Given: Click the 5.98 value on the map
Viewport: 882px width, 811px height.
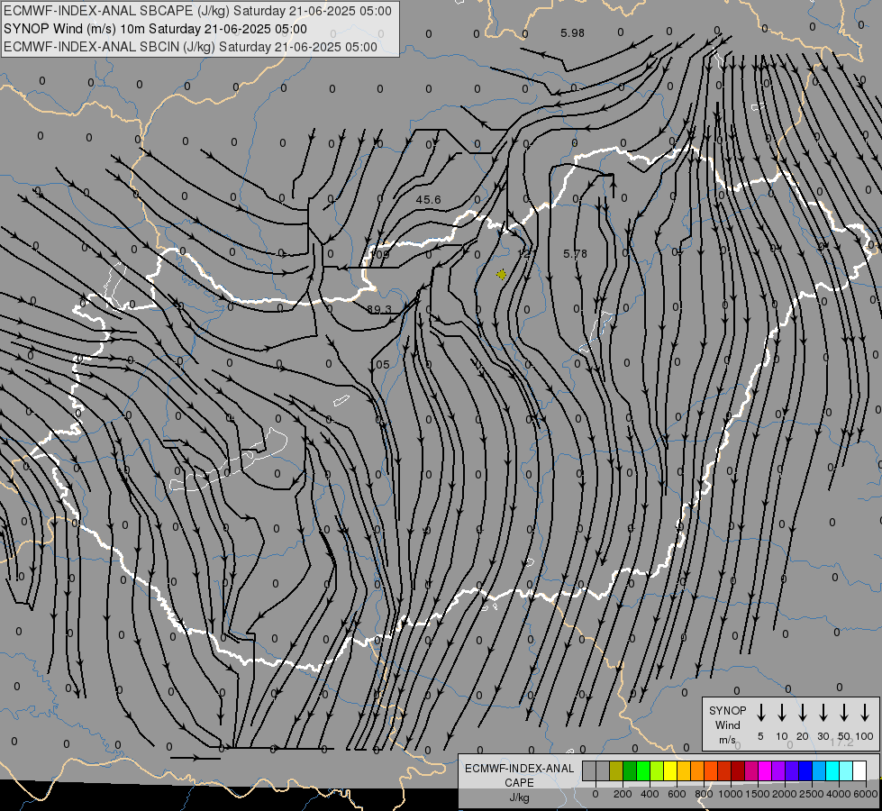Looking at the screenshot, I should pyautogui.click(x=572, y=33).
